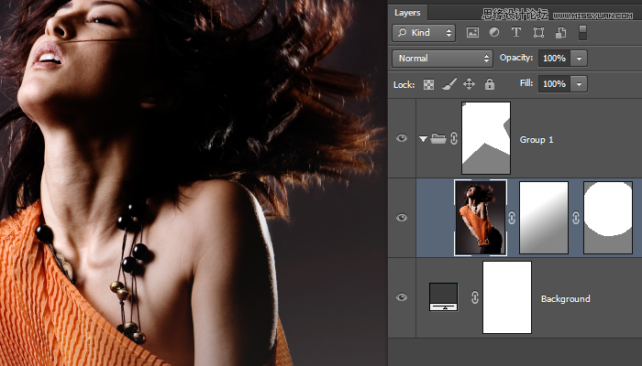Hide the photo layer visibility eye

(402, 218)
